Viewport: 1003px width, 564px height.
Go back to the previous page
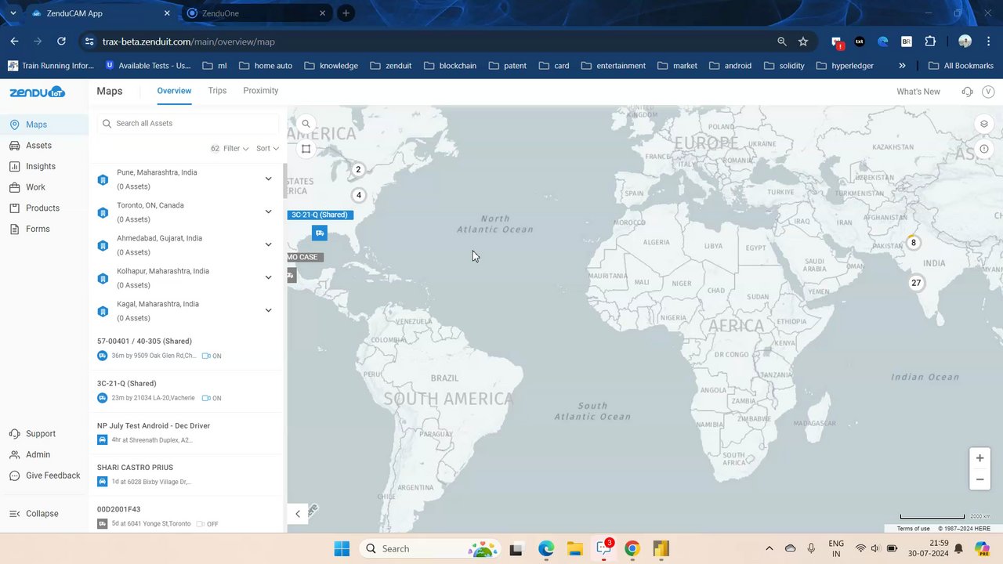point(14,42)
